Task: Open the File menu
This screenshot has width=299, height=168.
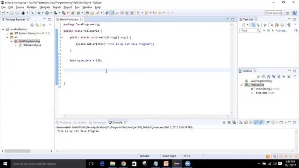Action: point(3,7)
